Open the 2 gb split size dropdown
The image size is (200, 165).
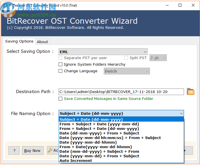point(158,58)
